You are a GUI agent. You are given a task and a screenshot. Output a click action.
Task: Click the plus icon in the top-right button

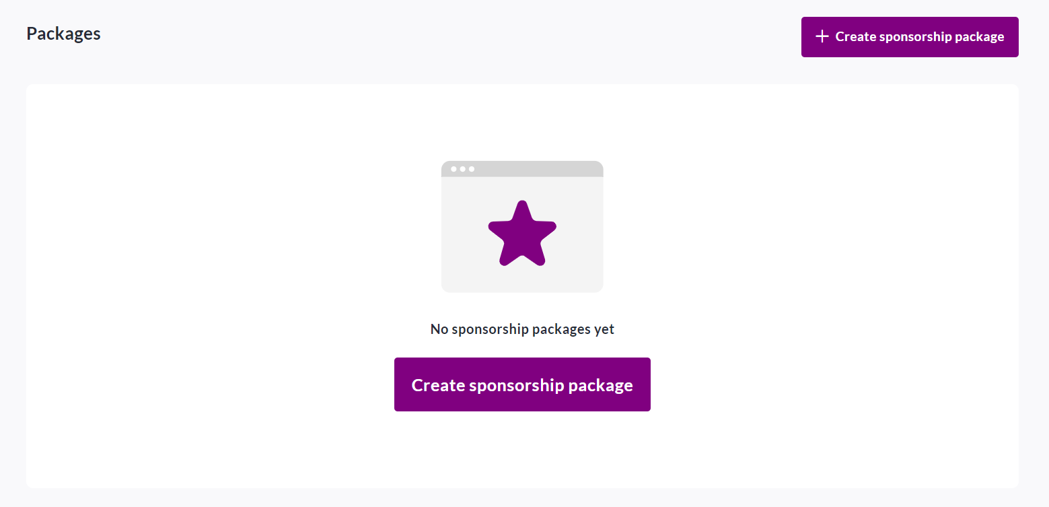click(822, 36)
